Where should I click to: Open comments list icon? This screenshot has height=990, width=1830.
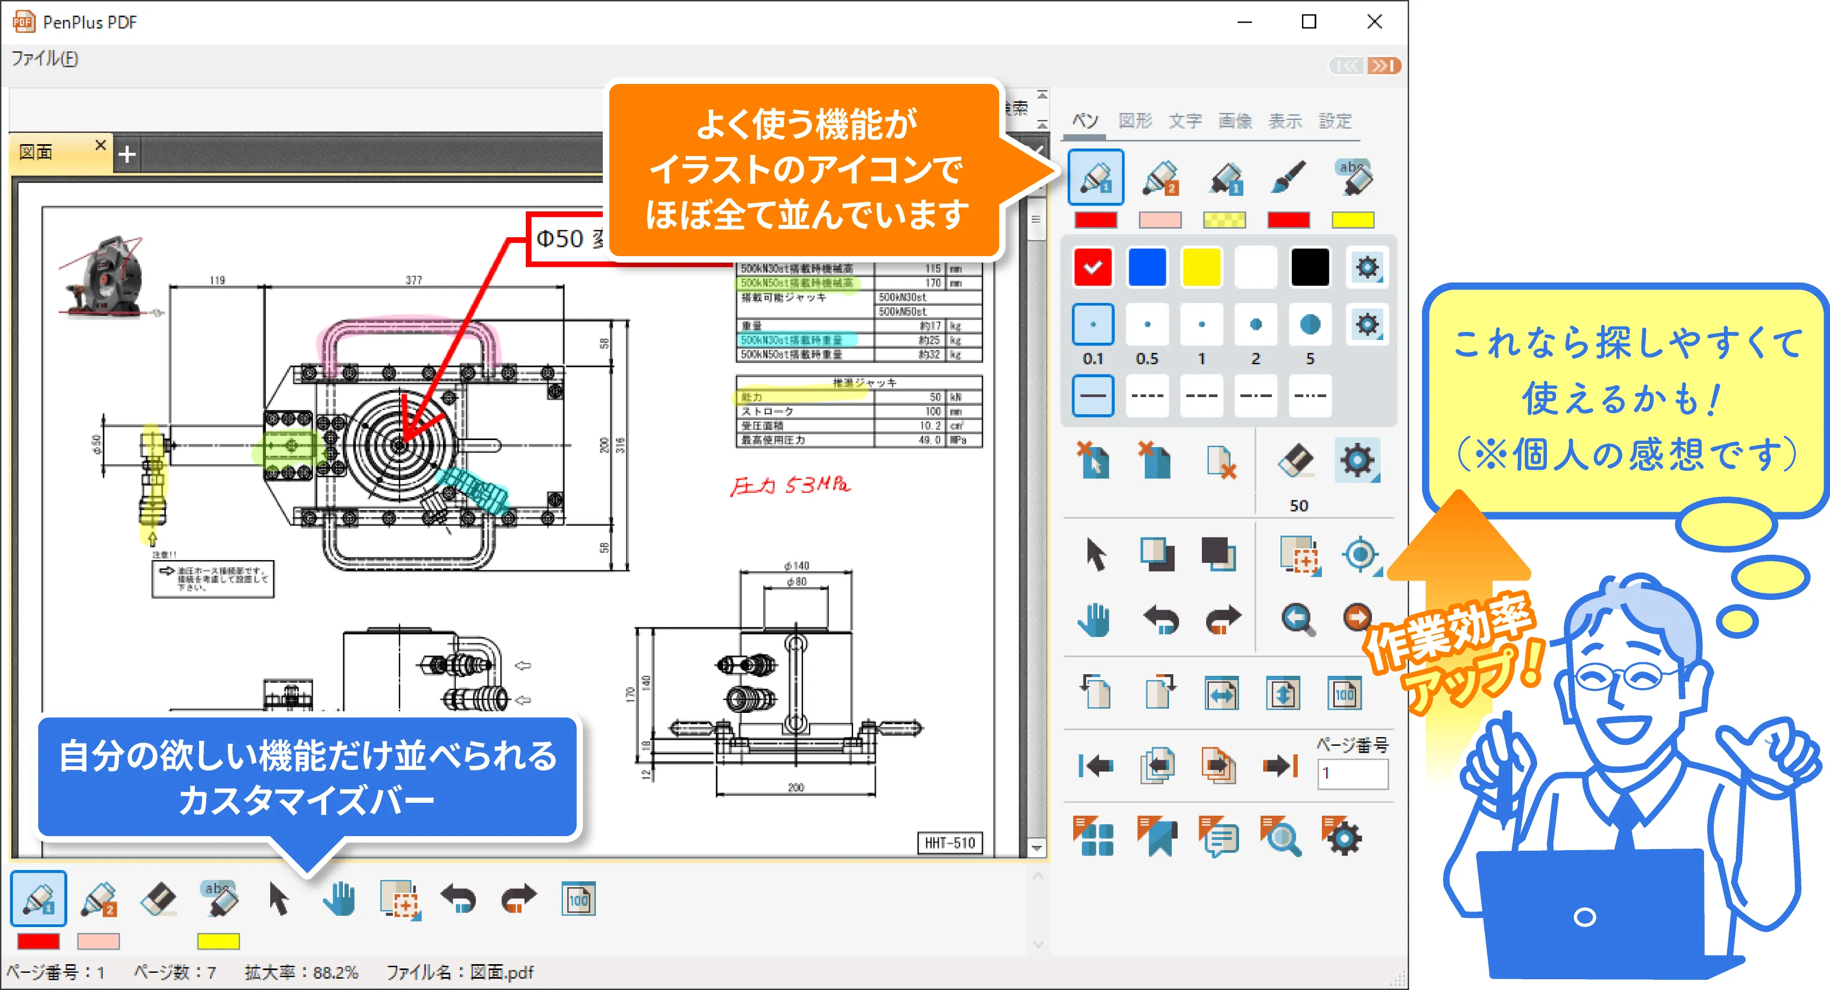pyautogui.click(x=1219, y=837)
